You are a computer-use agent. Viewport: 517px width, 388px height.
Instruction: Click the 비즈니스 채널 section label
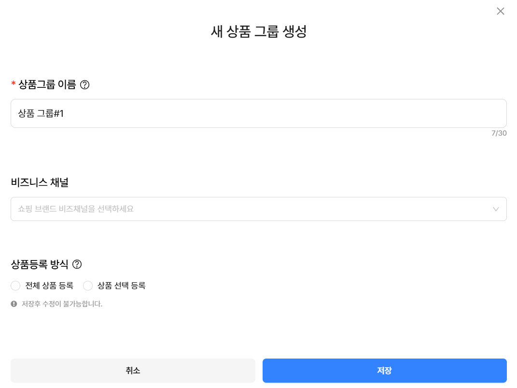(x=40, y=182)
